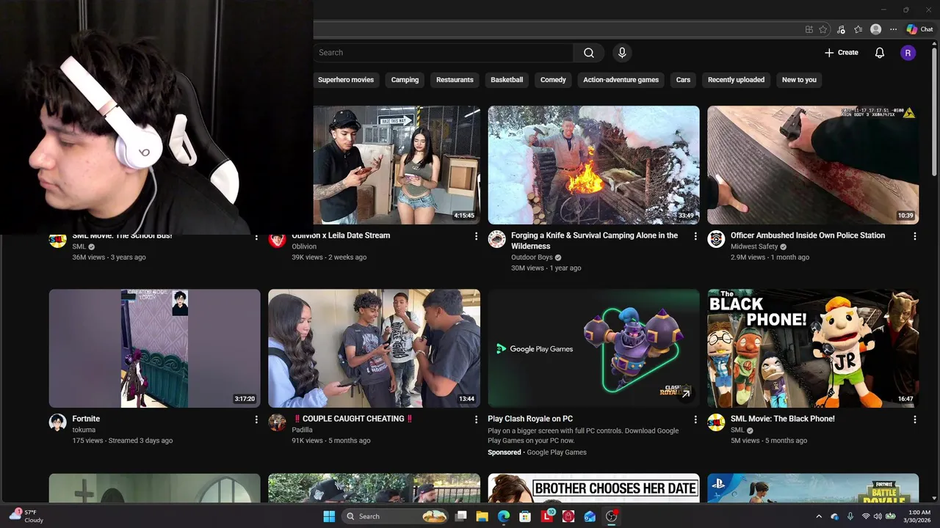Open Microsoft Edge from the taskbar
Image resolution: width=940 pixels, height=528 pixels.
click(504, 516)
